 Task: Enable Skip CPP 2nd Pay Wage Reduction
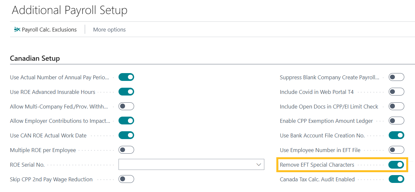point(126,179)
